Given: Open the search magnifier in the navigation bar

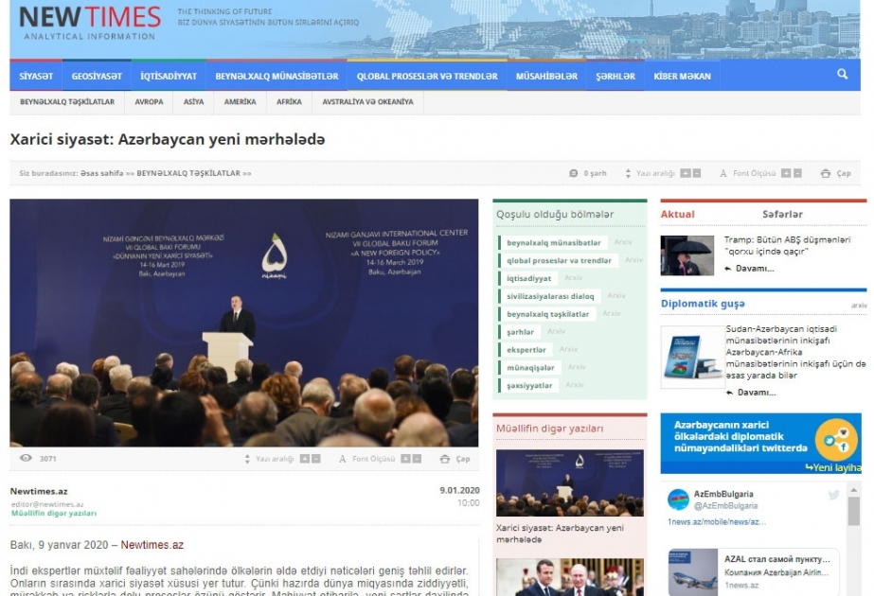Looking at the screenshot, I should coord(842,74).
